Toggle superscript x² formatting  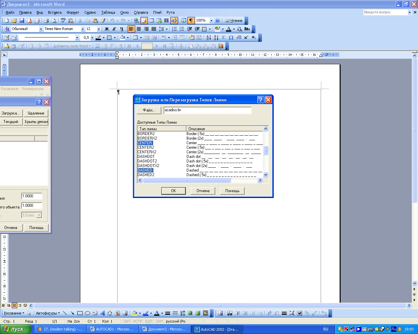(246, 38)
